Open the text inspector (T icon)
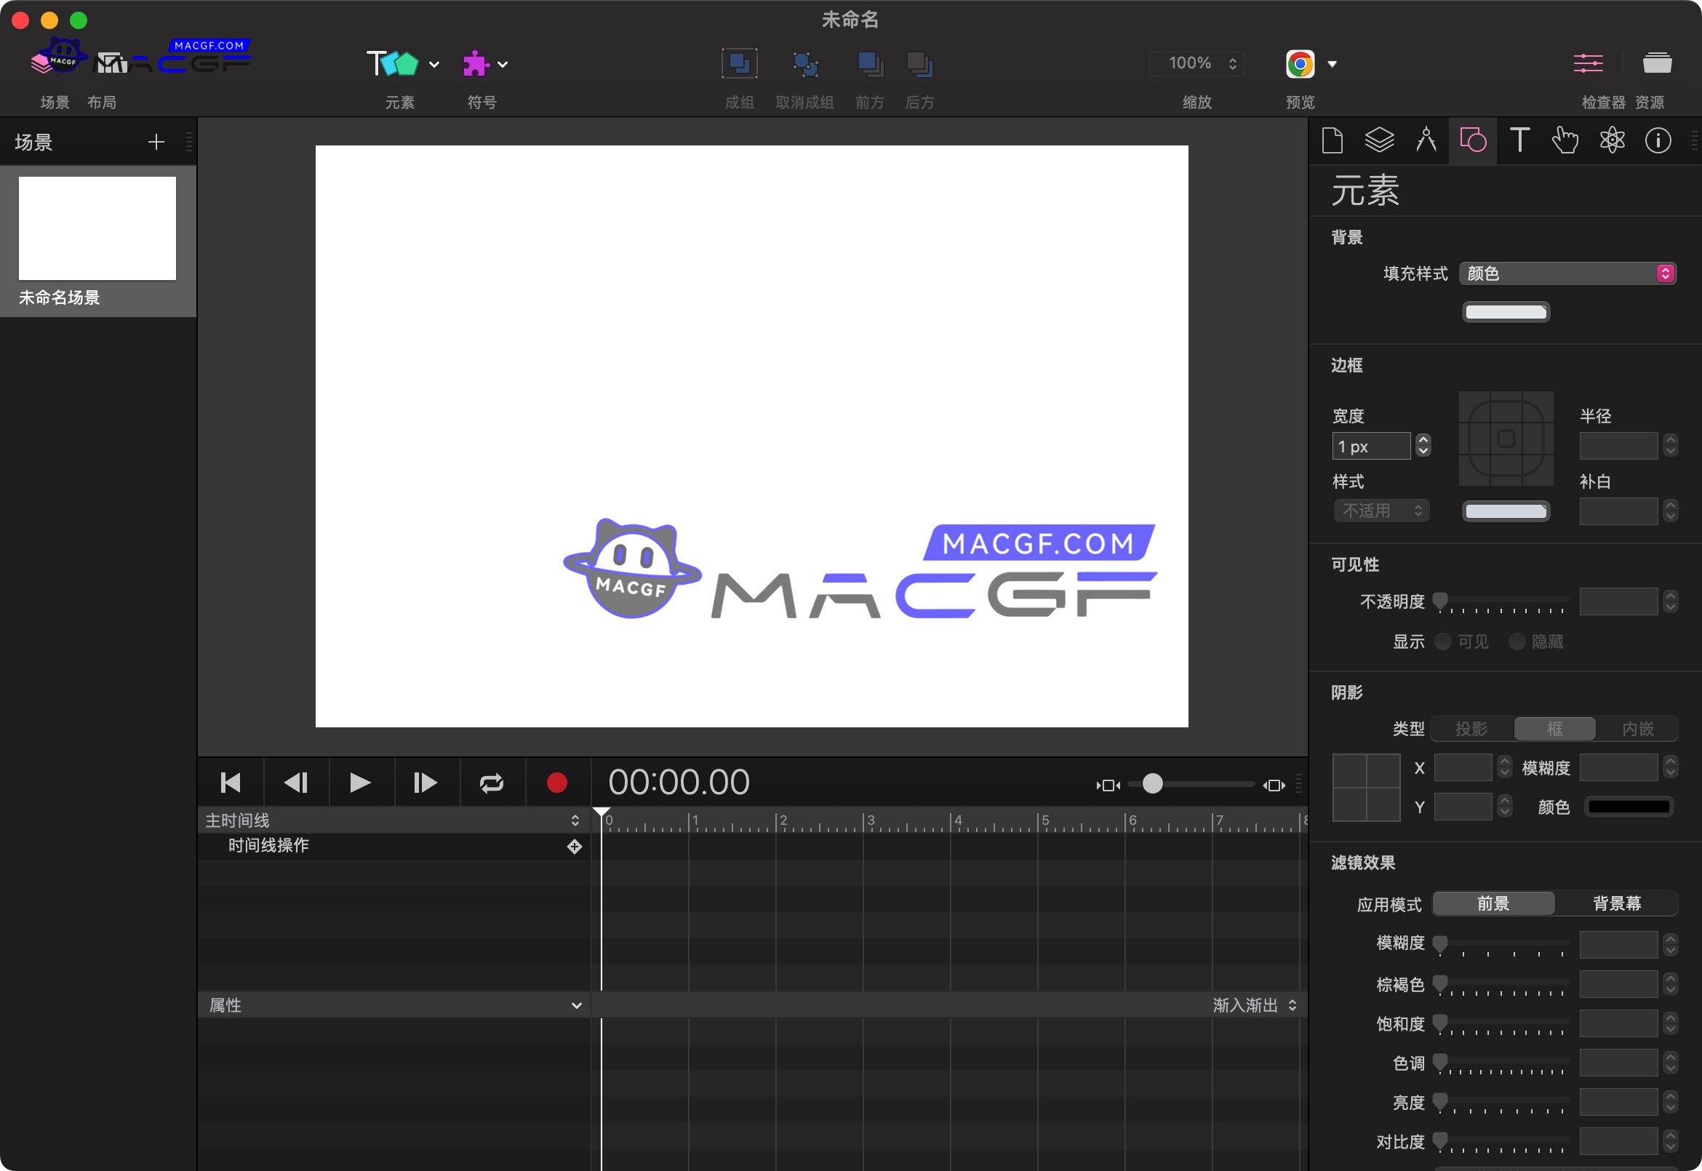 [x=1519, y=140]
